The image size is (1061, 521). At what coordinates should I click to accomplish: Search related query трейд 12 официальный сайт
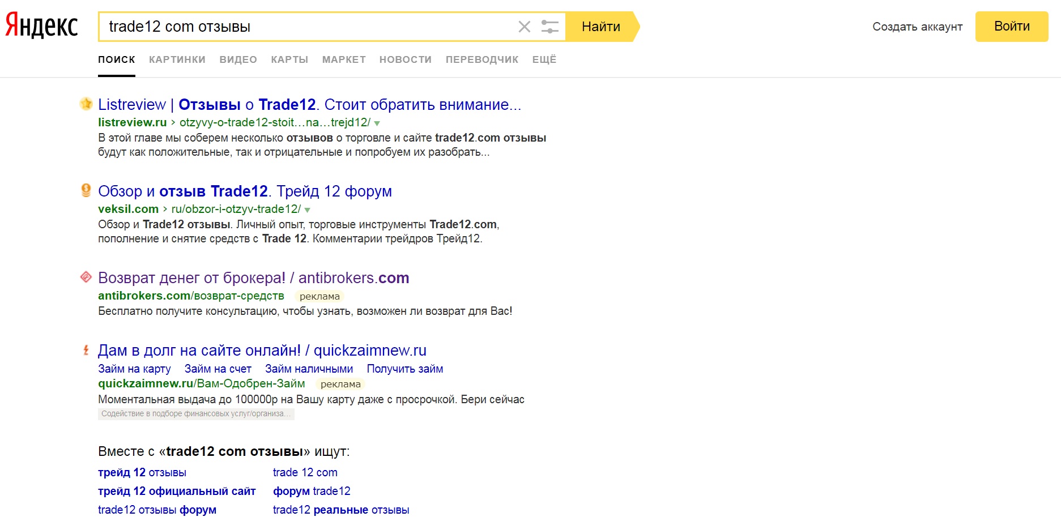pos(177,491)
